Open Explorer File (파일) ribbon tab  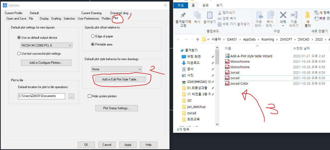(181, 5)
